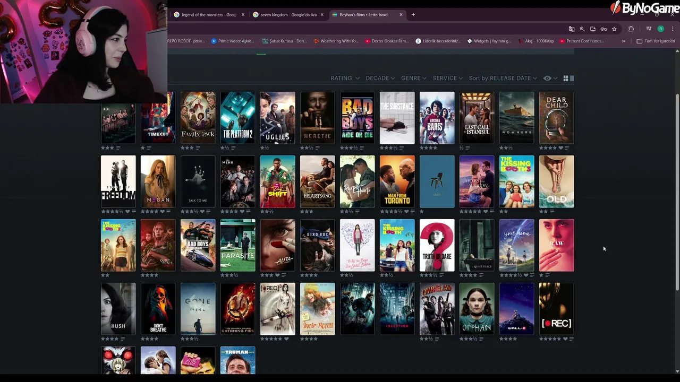Open the Nowhere film poster
The image size is (680, 382).
point(516,118)
